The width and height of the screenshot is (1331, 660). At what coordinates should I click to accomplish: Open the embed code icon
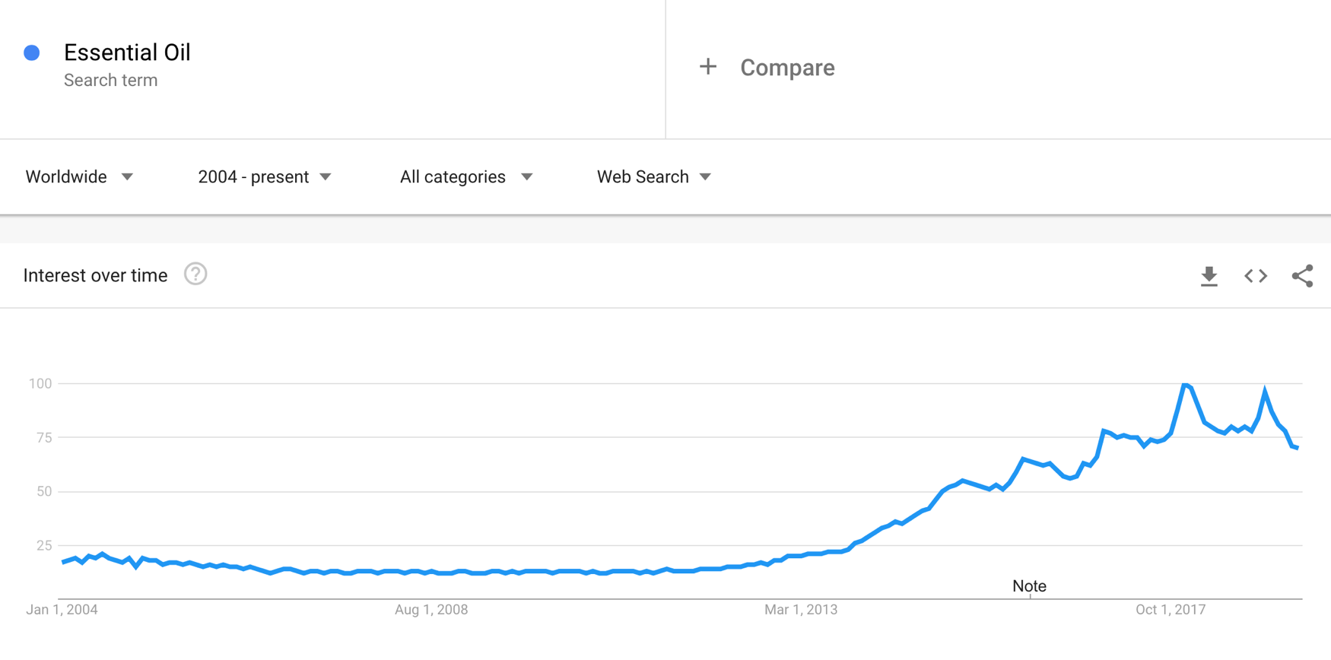[1256, 276]
